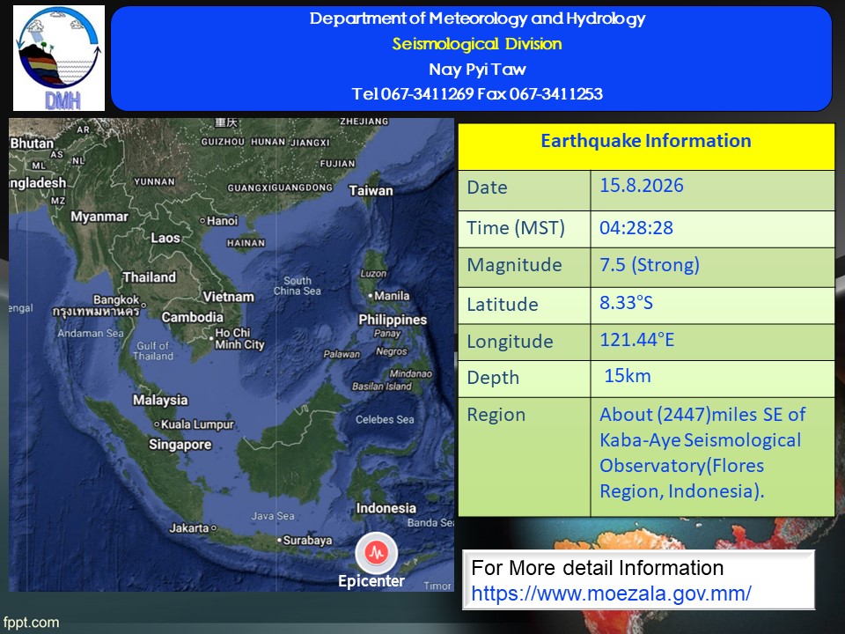
Task: Click the 'Region' row label
Action: click(x=496, y=415)
